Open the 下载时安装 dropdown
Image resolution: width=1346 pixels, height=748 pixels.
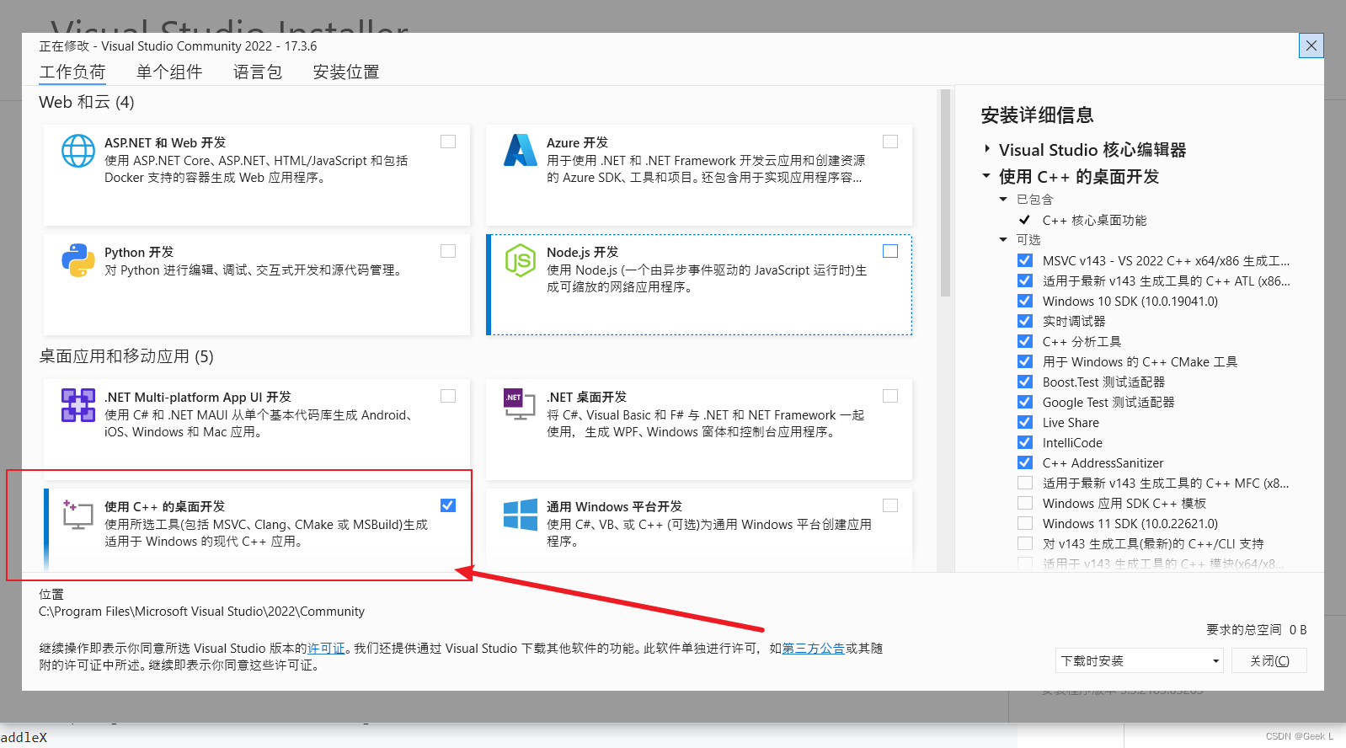click(1140, 660)
